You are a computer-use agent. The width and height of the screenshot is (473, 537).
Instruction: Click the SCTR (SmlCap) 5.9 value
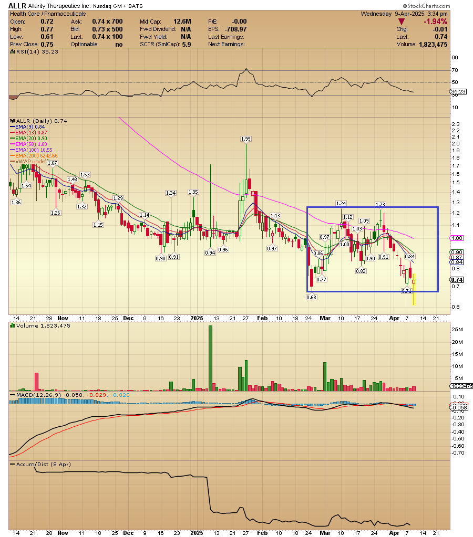pyautogui.click(x=187, y=45)
